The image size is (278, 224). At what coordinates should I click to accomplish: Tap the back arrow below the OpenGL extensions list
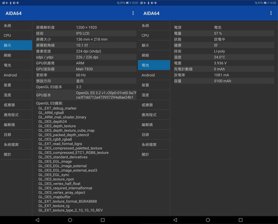click(x=37, y=220)
